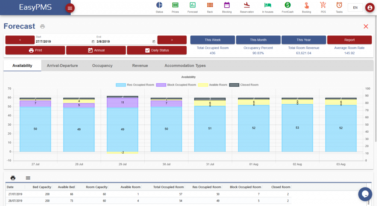
Task: Open the Blocking calendar icon
Action: tap(227, 5)
